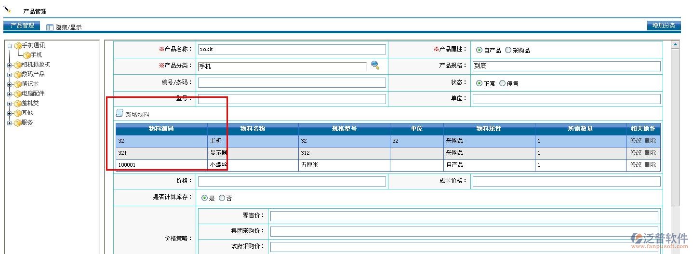Screen dimensions: 693x254
Task: Click 隐藏/显示 toggle link
Action: [68, 27]
